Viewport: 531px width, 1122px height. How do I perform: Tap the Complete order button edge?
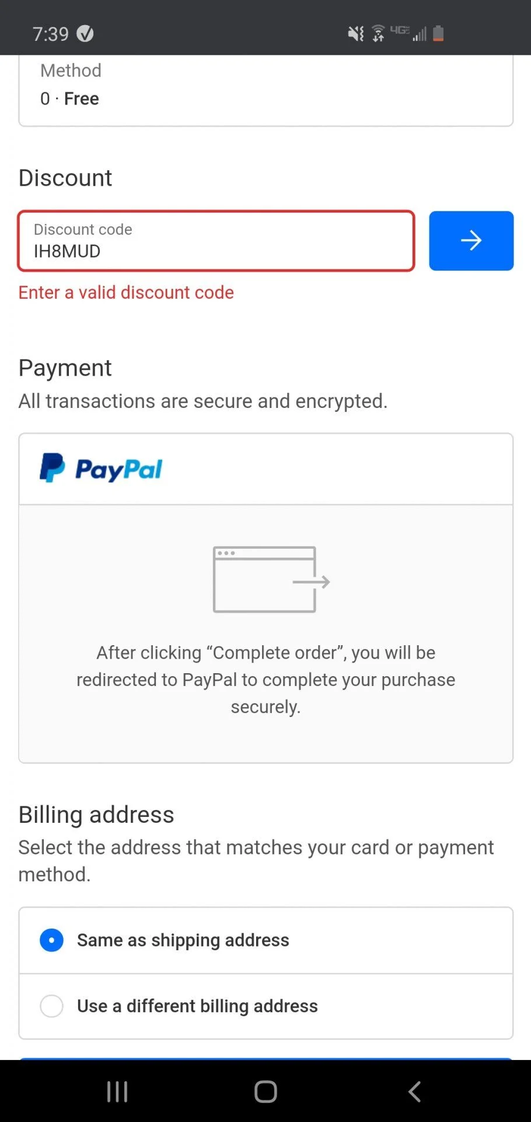coord(265,1058)
